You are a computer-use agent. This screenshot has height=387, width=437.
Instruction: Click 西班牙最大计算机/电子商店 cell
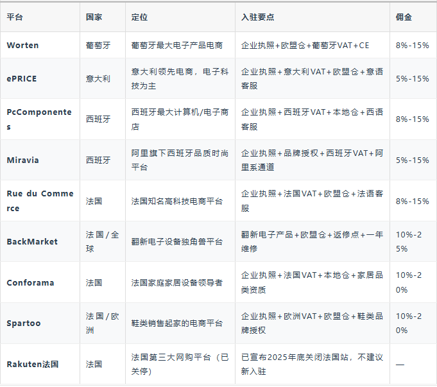180,119
